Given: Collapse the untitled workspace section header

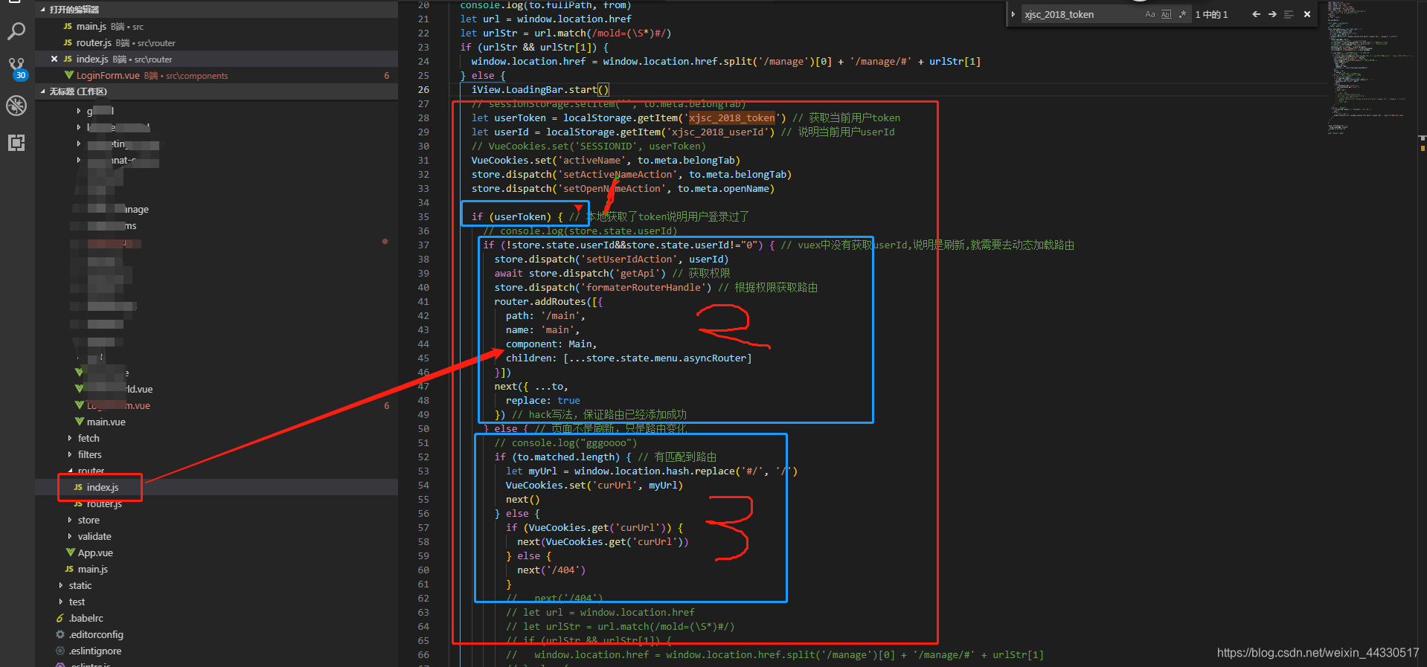Looking at the screenshot, I should coord(217,91).
